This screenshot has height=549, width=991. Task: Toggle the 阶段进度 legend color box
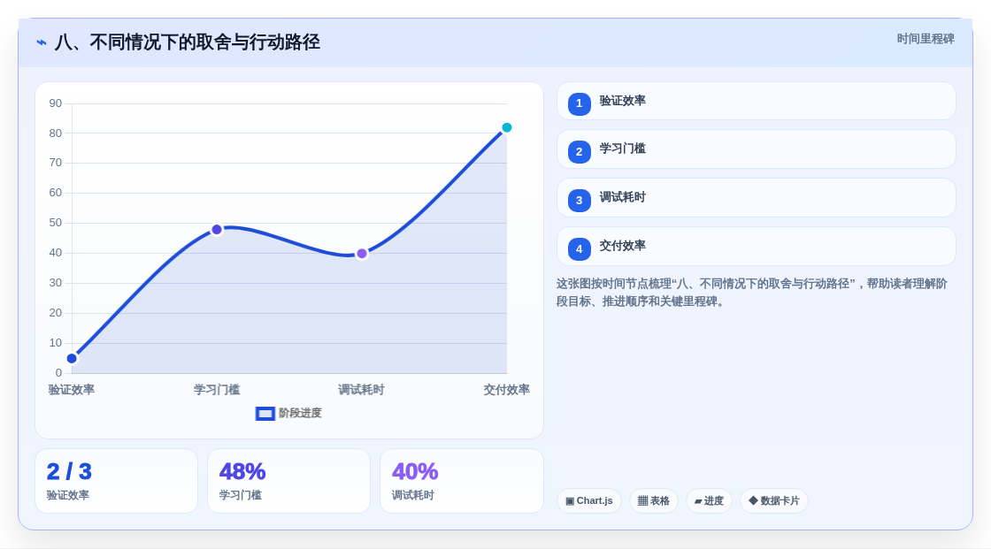265,413
